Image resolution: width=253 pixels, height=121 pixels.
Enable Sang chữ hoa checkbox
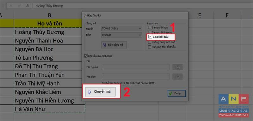point(150,27)
